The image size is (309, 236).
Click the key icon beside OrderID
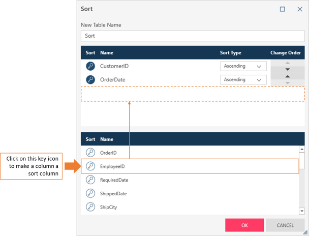90,152
